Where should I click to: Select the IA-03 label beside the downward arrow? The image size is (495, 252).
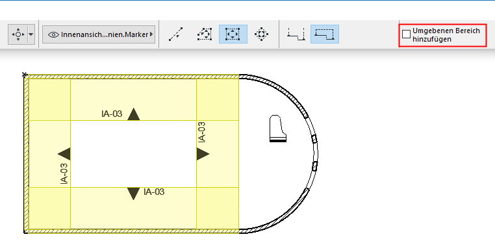(154, 192)
